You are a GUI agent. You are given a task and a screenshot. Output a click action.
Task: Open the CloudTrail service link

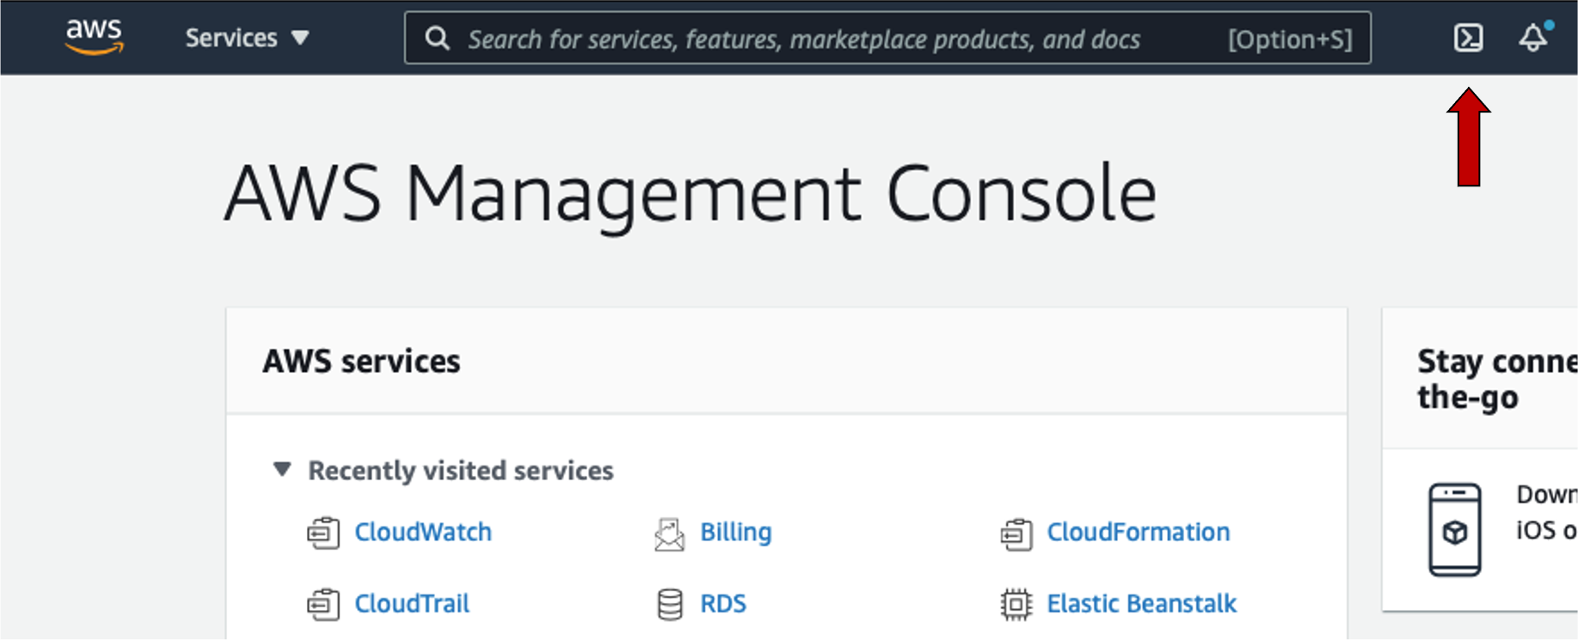tap(412, 604)
